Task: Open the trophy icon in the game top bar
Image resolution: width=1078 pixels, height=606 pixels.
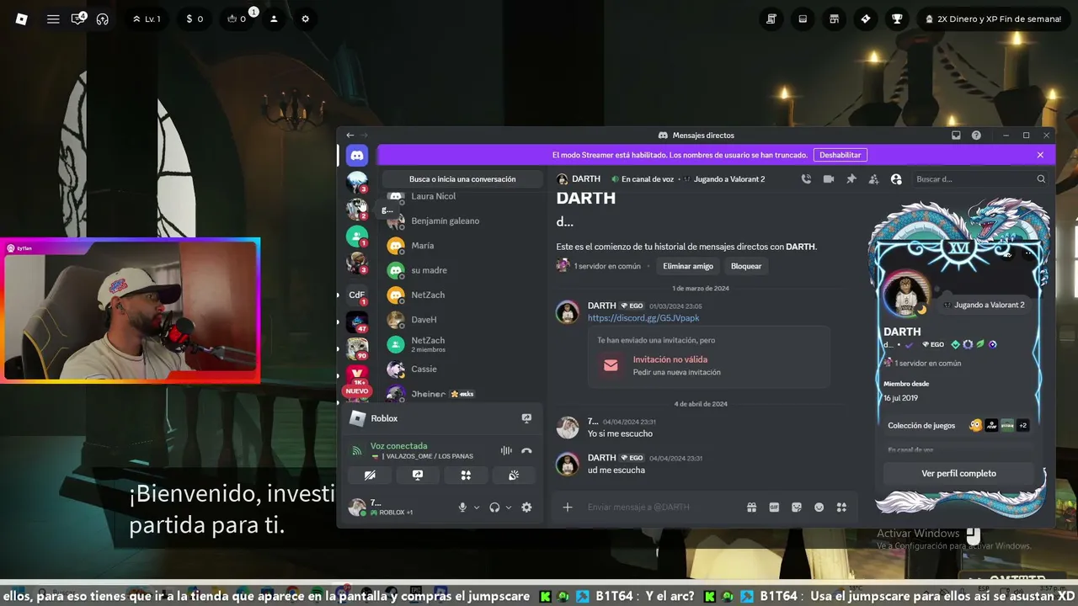Action: pos(897,19)
